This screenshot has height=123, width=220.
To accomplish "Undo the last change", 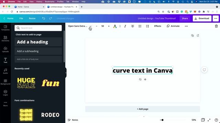I will (44, 18).
